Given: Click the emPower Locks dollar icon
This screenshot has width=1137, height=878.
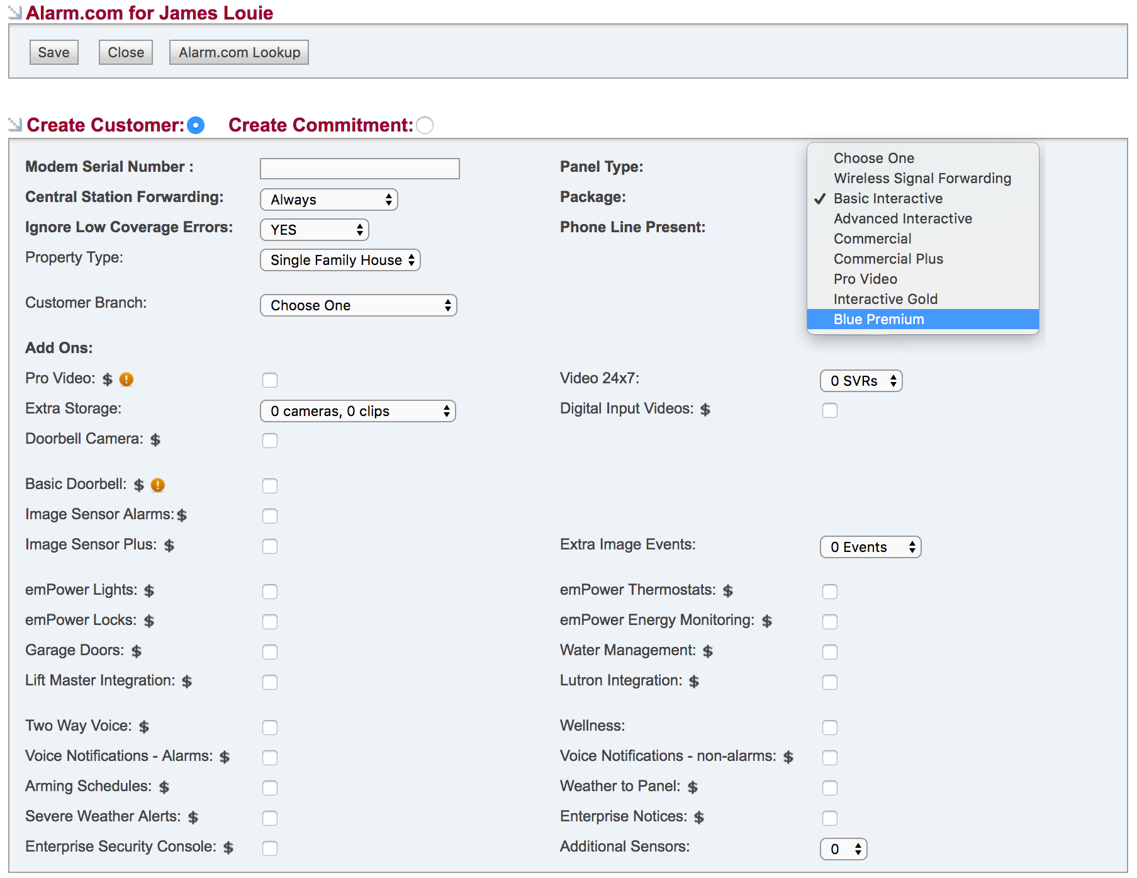Looking at the screenshot, I should pyautogui.click(x=149, y=621).
